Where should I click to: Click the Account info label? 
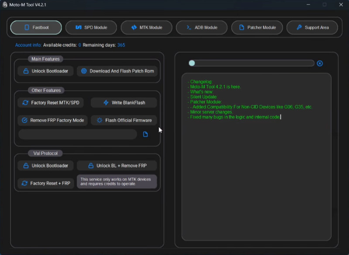pyautogui.click(x=28, y=45)
